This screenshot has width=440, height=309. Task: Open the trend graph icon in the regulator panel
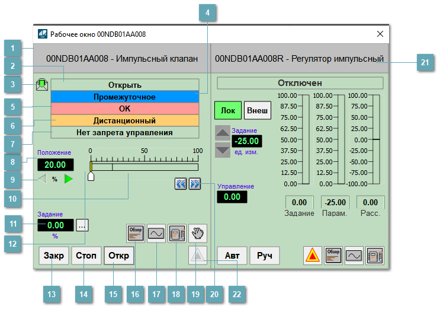[354, 256]
